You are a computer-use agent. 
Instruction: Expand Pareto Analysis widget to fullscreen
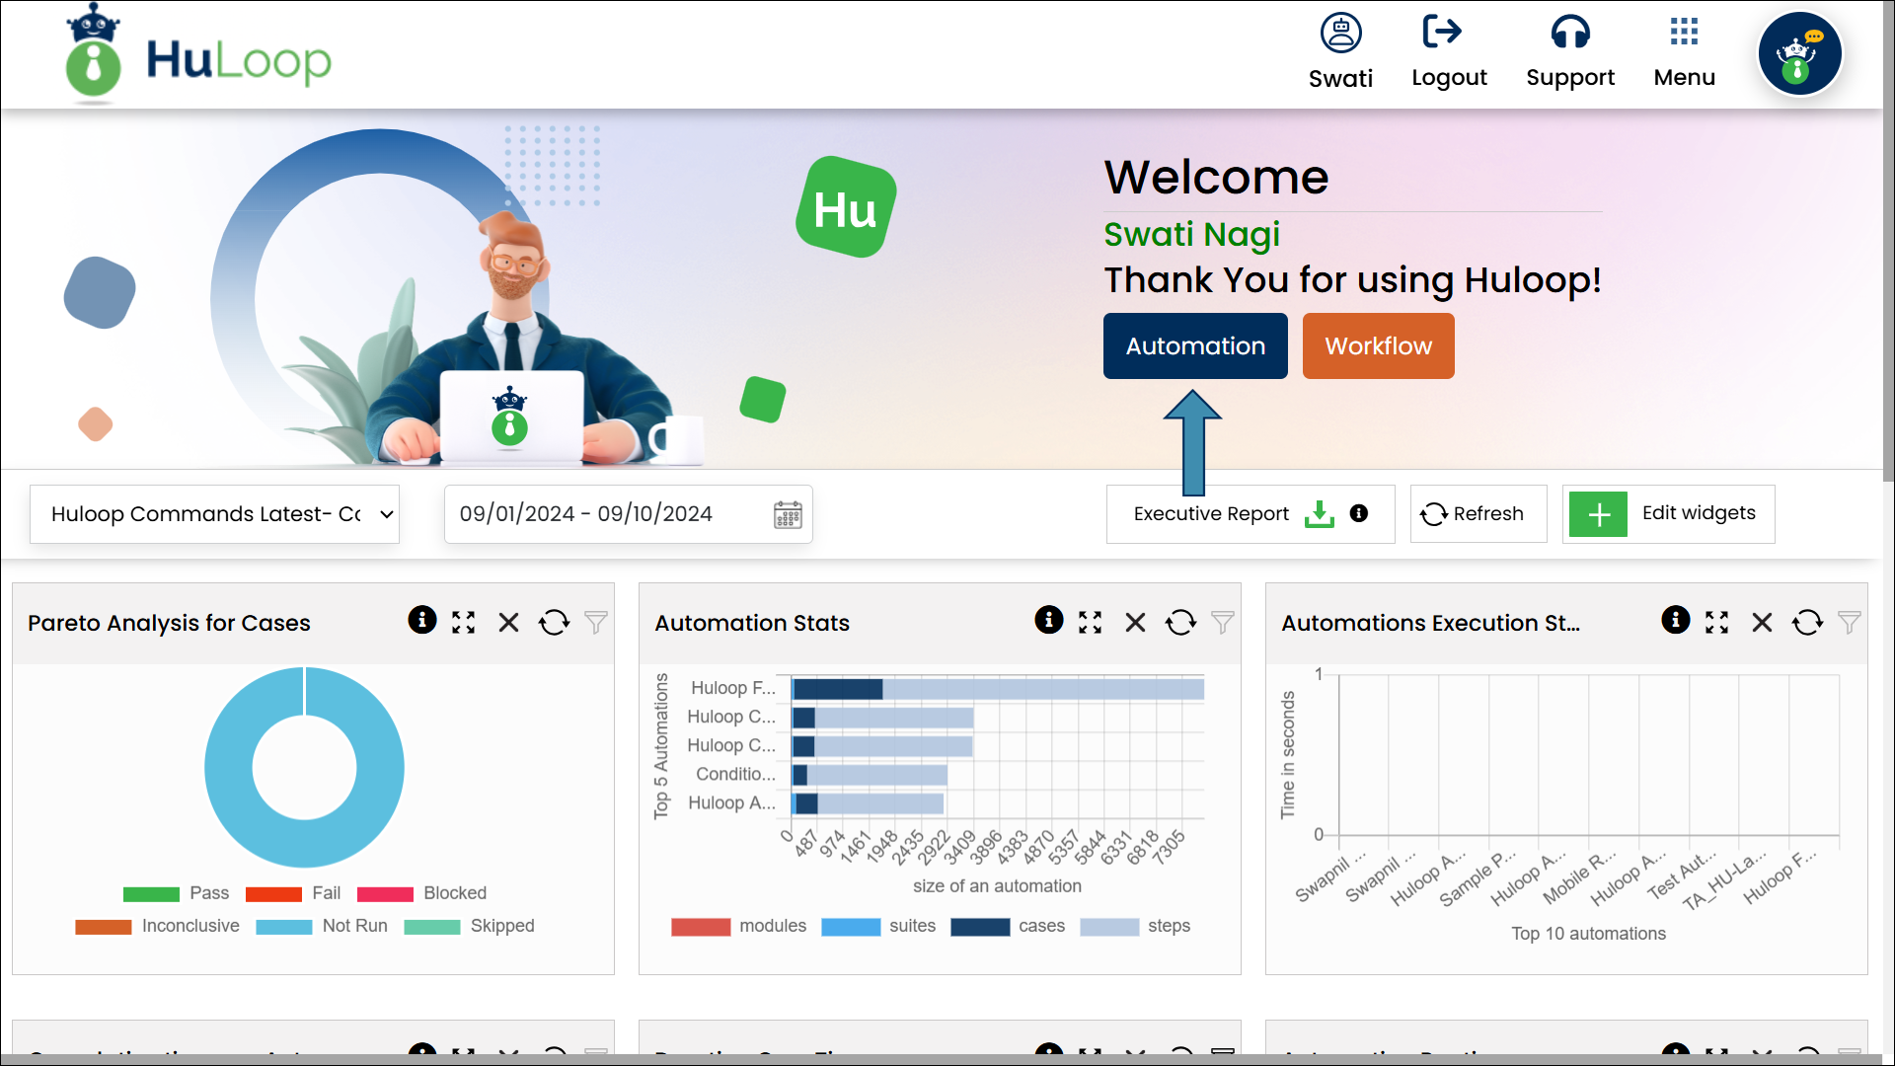[464, 623]
